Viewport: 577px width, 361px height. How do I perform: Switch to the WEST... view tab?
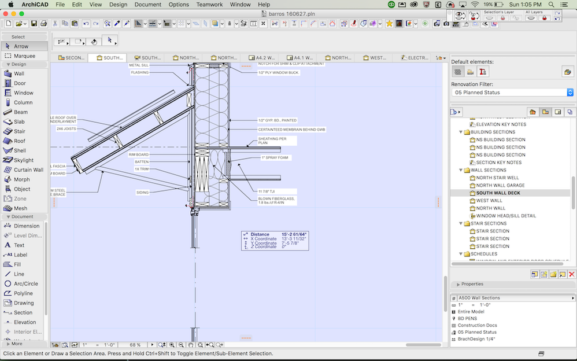click(373, 58)
